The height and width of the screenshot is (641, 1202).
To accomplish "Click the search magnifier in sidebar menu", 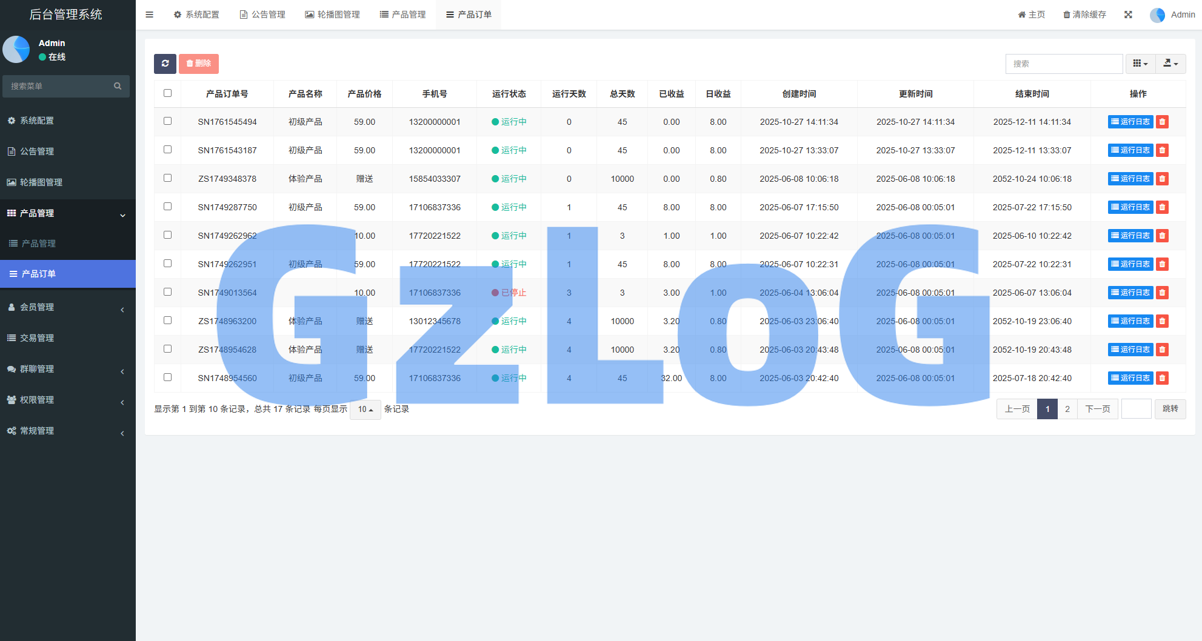I will point(118,86).
